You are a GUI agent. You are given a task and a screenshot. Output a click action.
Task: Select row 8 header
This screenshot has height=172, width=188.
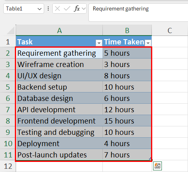tap(8, 121)
